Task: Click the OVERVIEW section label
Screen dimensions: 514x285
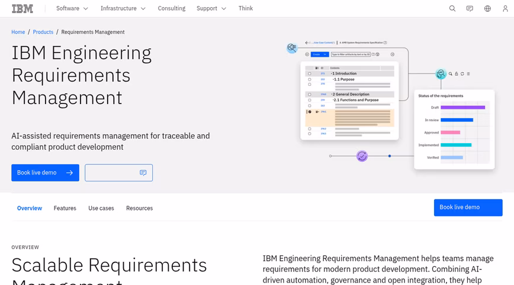Action: (25, 247)
